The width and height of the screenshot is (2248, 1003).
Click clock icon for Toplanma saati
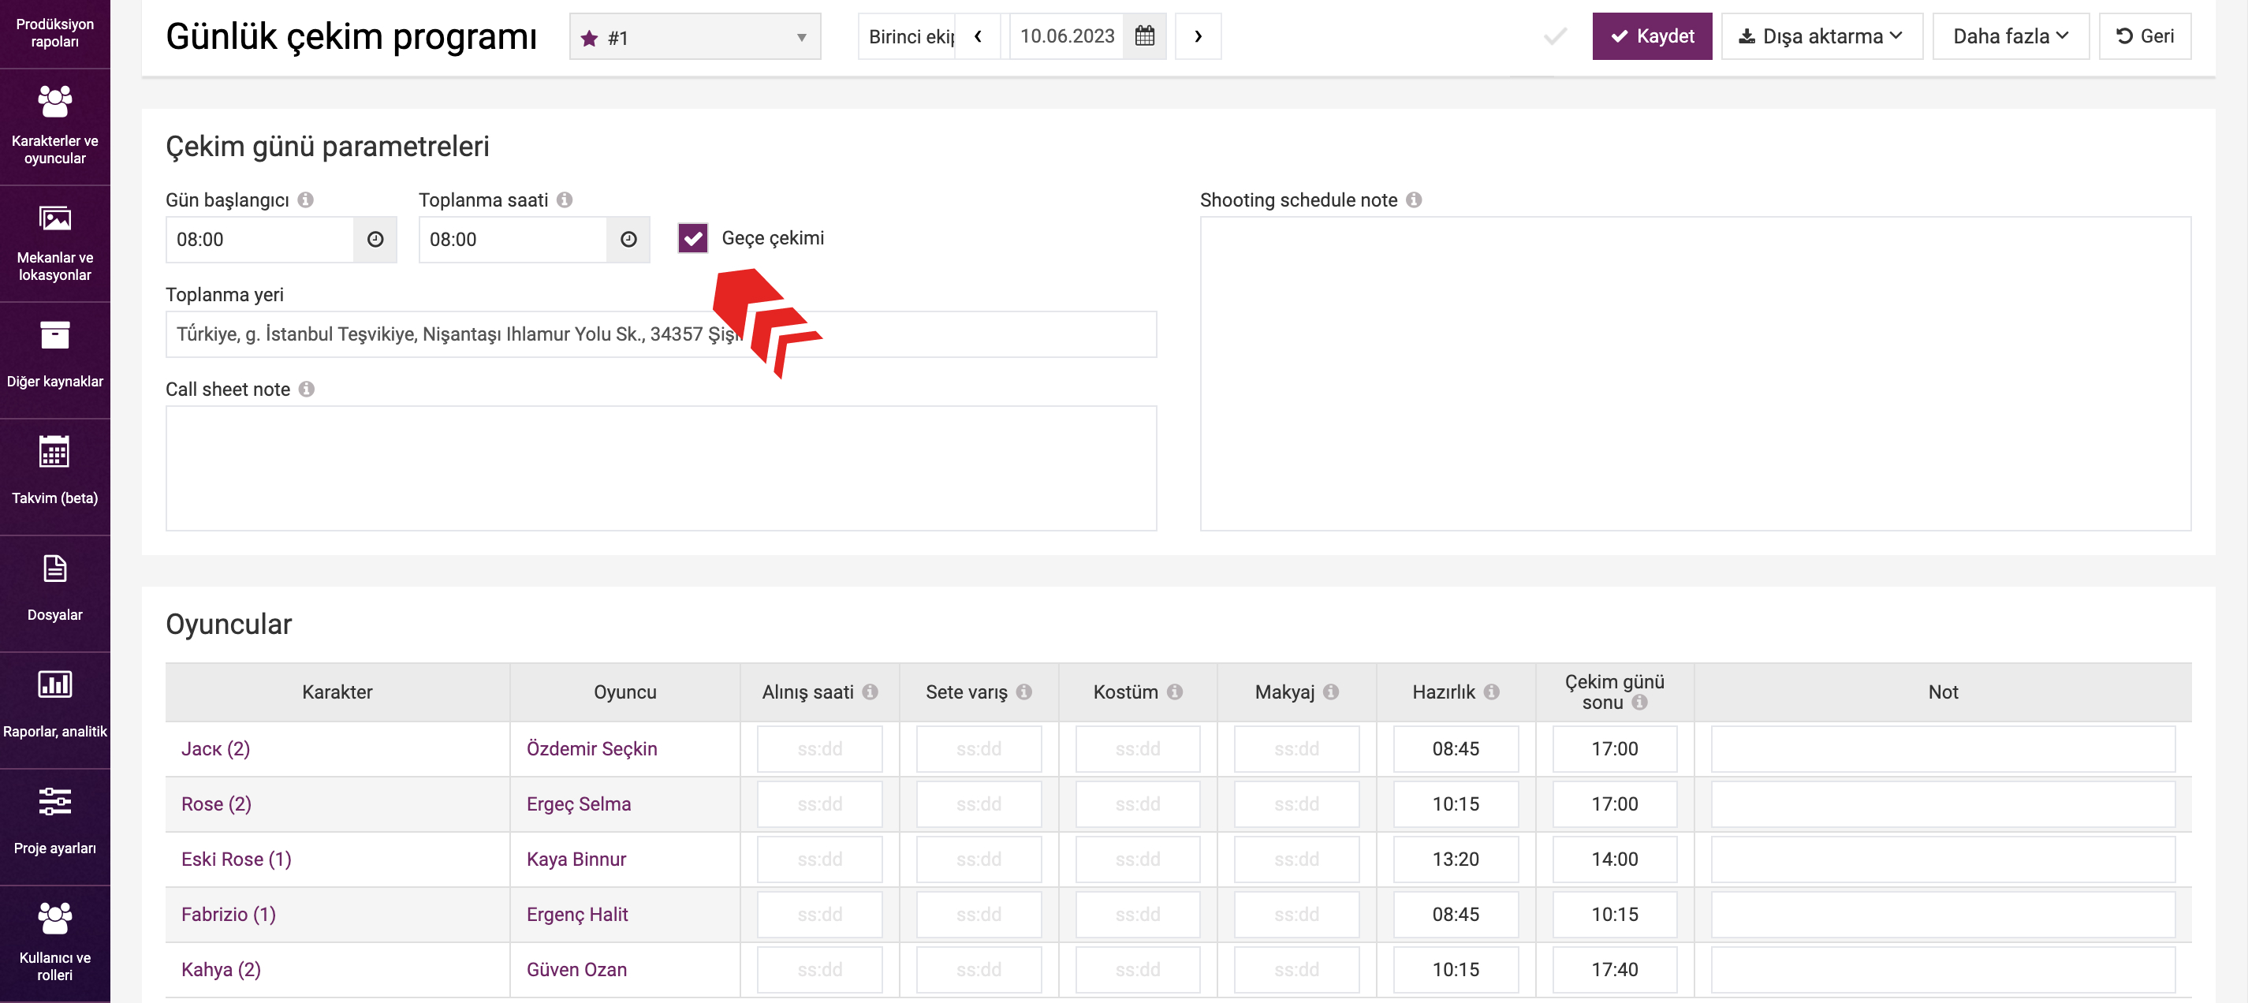tap(628, 239)
